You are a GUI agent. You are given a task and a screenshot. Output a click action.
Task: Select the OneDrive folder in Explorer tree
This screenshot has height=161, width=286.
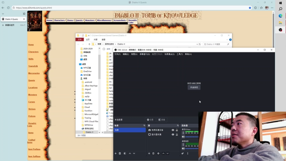coord(87,71)
